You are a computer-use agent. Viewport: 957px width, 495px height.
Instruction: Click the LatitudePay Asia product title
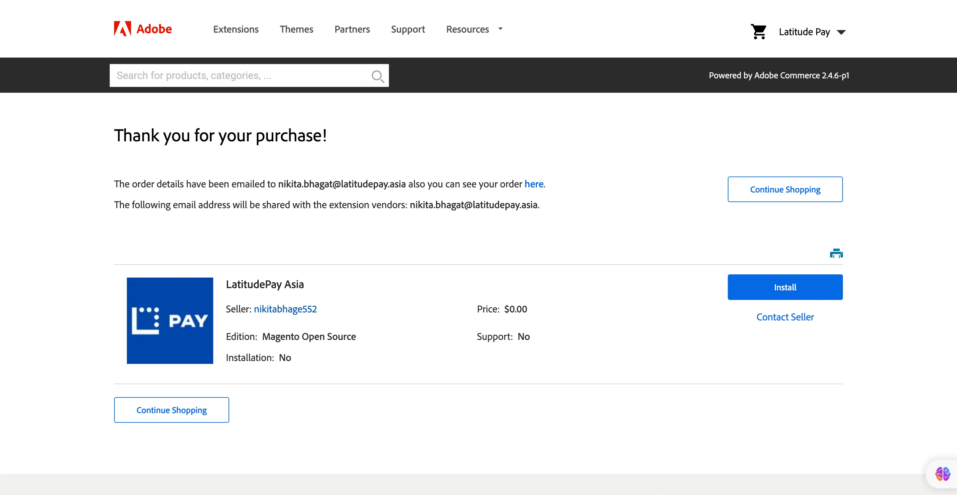click(x=265, y=285)
